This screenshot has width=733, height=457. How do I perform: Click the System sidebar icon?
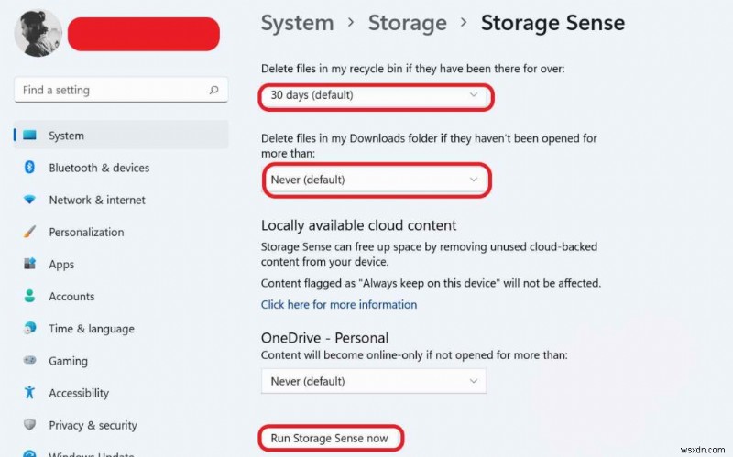[x=30, y=136]
